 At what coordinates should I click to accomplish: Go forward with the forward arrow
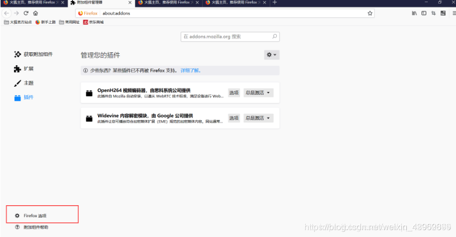pos(17,13)
